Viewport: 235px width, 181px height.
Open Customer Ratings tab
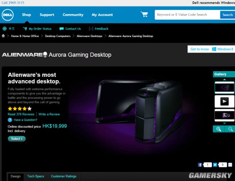pos(63,176)
